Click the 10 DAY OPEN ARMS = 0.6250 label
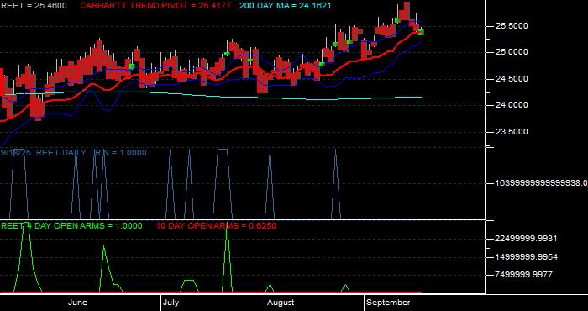The width and height of the screenshot is (588, 311). [x=216, y=226]
